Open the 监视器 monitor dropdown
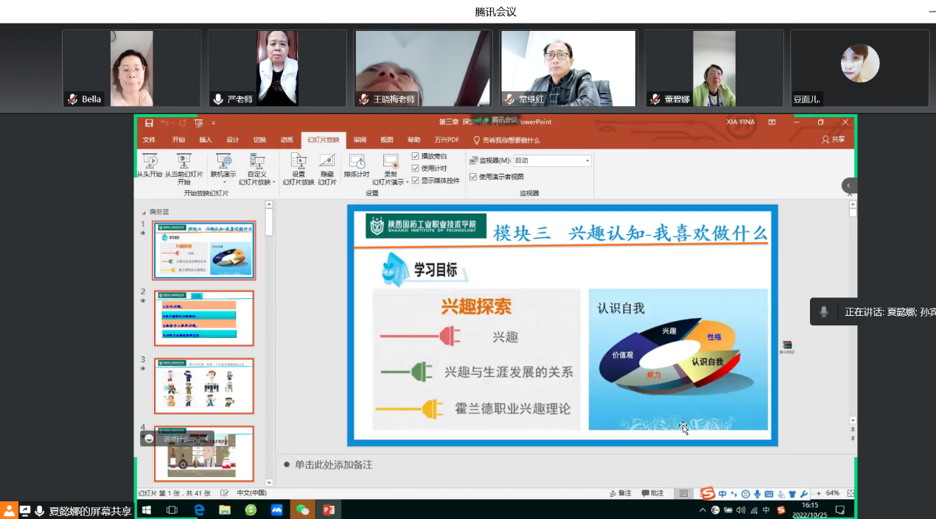Viewport: 936px width, 519px height. 587,160
